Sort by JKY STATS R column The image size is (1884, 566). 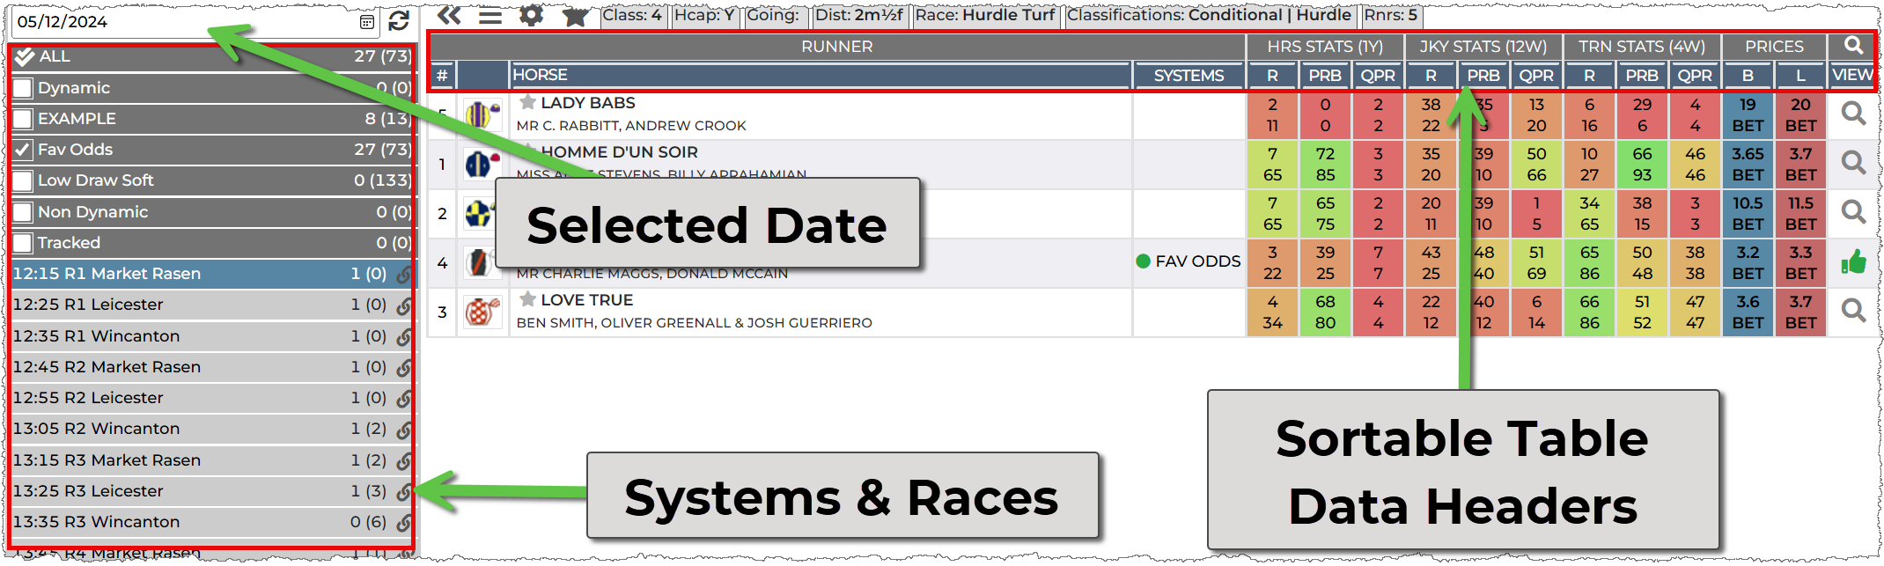point(1431,76)
